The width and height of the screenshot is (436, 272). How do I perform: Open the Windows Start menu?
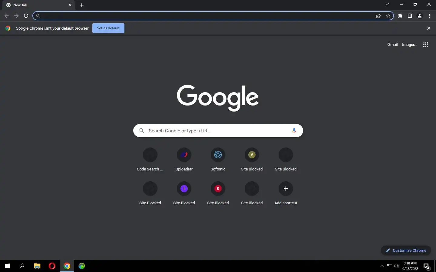coord(7,266)
